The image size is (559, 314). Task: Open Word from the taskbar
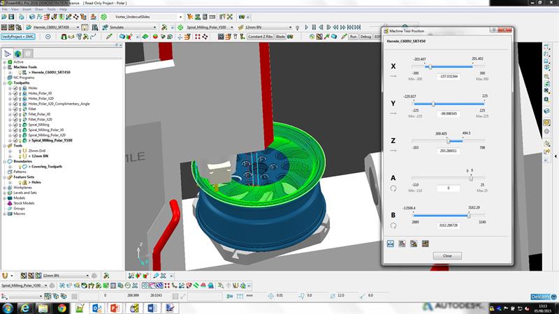click(152, 308)
